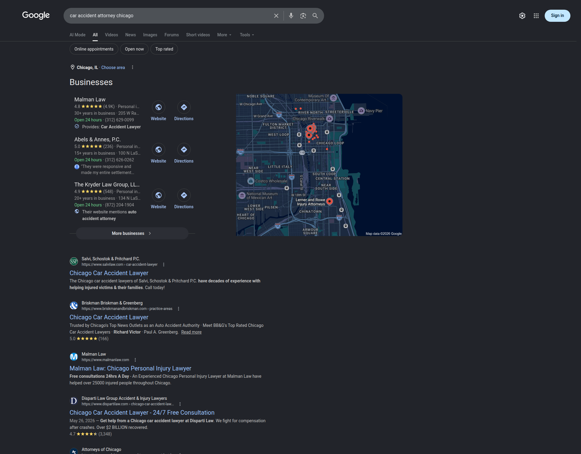Toggle the Online appointments filter chip

(94, 49)
